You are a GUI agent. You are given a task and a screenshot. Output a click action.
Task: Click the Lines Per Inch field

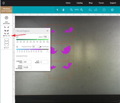tap(27, 62)
